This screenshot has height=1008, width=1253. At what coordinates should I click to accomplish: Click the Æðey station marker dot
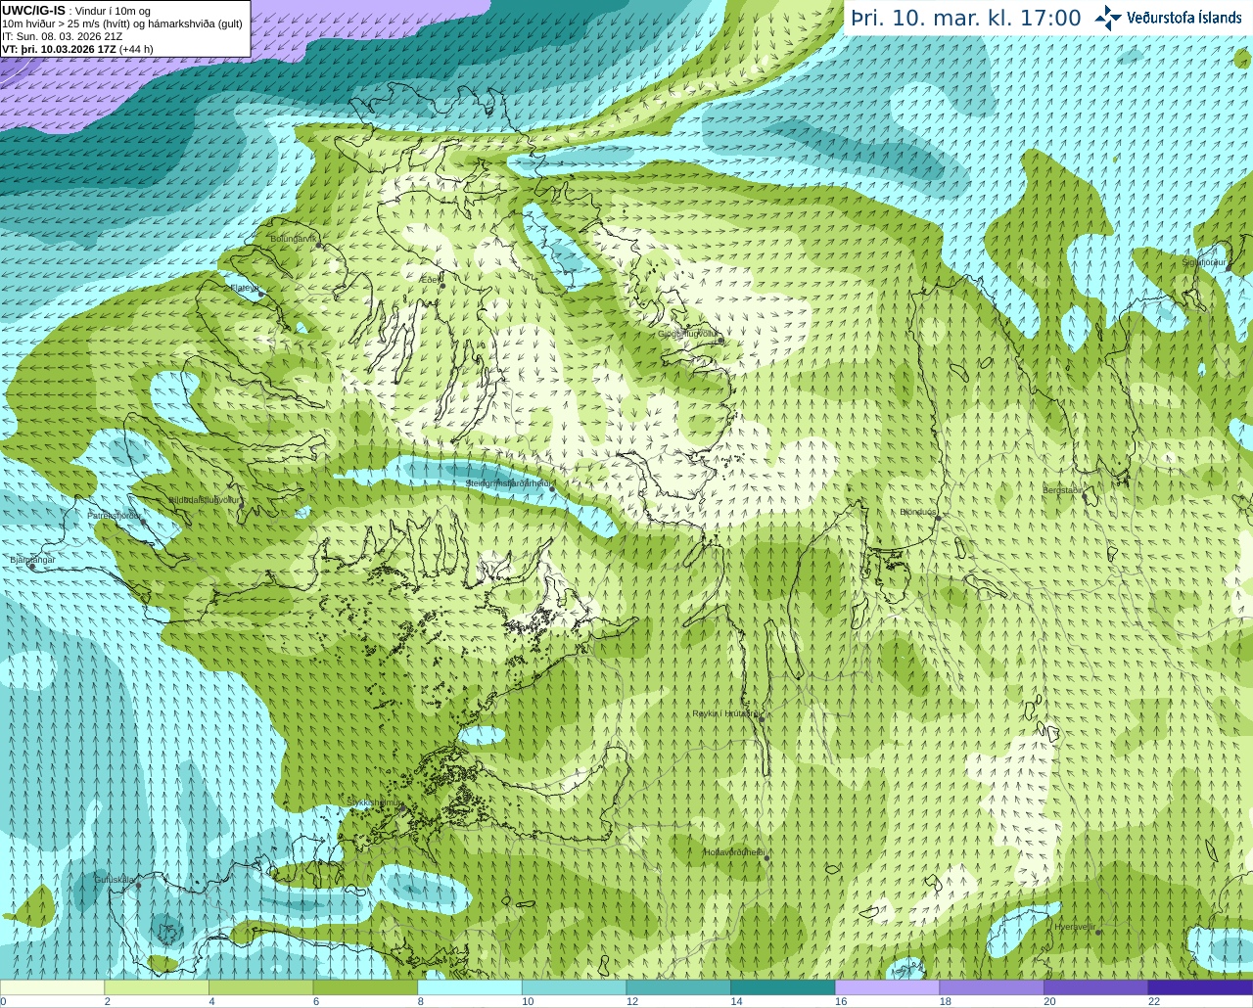pos(442,286)
